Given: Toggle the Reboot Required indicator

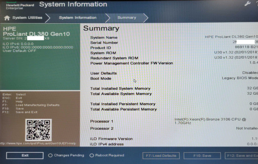Looking at the screenshot, I should point(107,155).
